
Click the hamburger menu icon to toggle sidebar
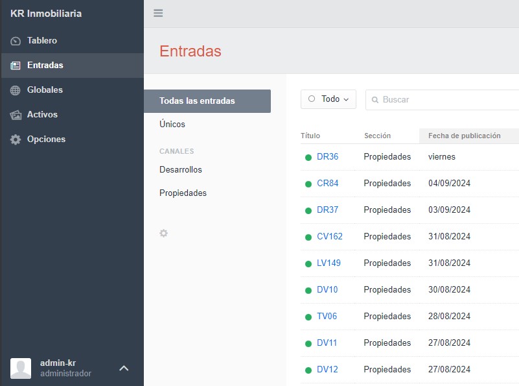pyautogui.click(x=158, y=14)
